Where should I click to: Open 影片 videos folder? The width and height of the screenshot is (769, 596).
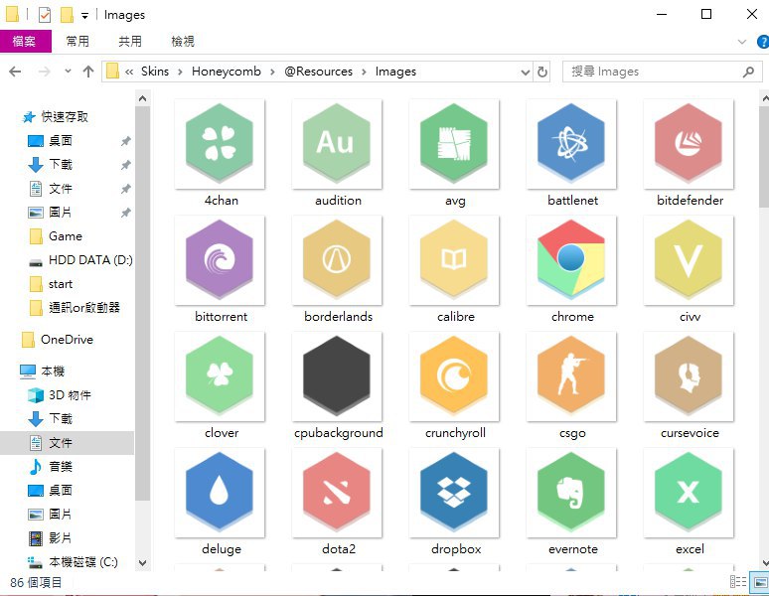pos(61,537)
